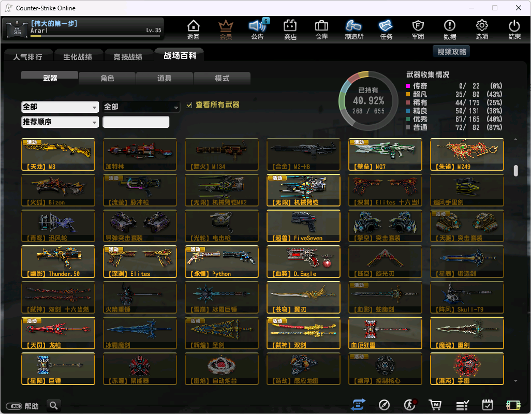Select the 【天龙】M3 weapon card

pos(58,154)
